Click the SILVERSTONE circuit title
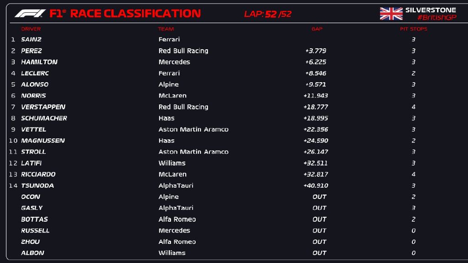Image resolution: width=468 pixels, height=263 pixels. (430, 10)
